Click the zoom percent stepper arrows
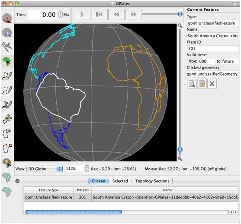The image size is (241, 224). point(87,169)
